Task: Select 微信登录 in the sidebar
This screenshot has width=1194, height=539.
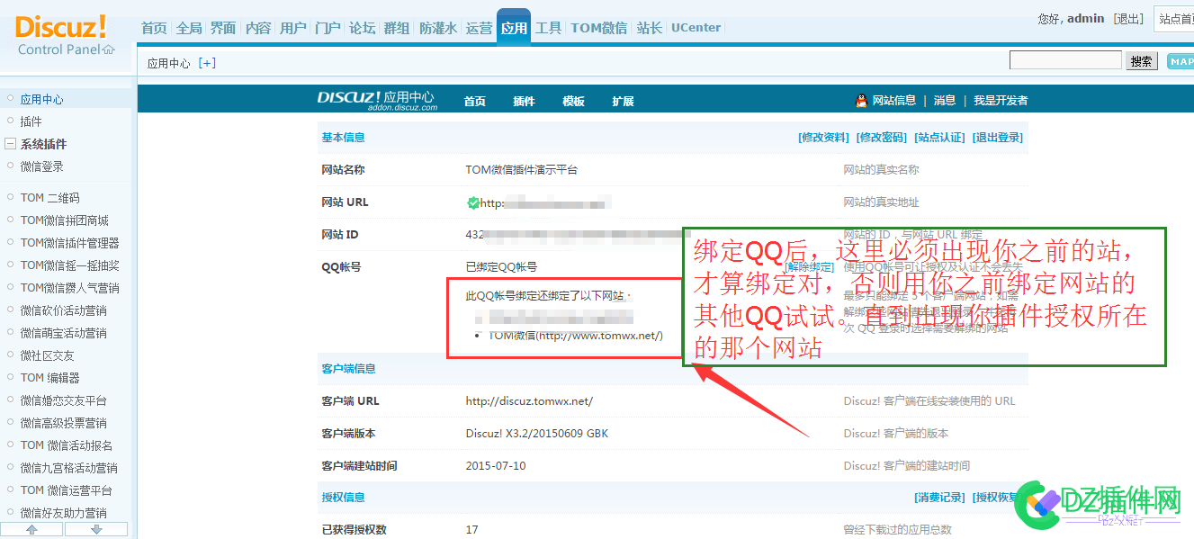Action: [x=42, y=166]
